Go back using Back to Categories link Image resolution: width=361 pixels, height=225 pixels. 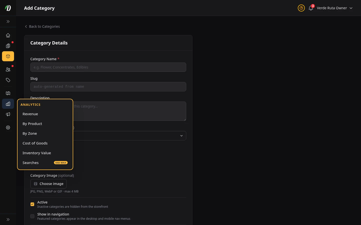click(x=42, y=26)
